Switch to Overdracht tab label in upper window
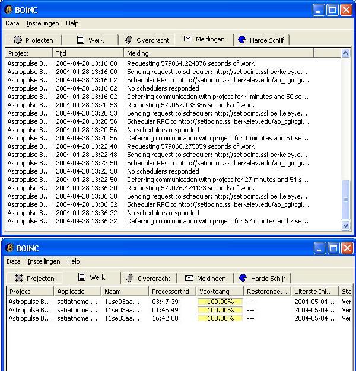Screen dimensions: 356x371 coord(152,40)
